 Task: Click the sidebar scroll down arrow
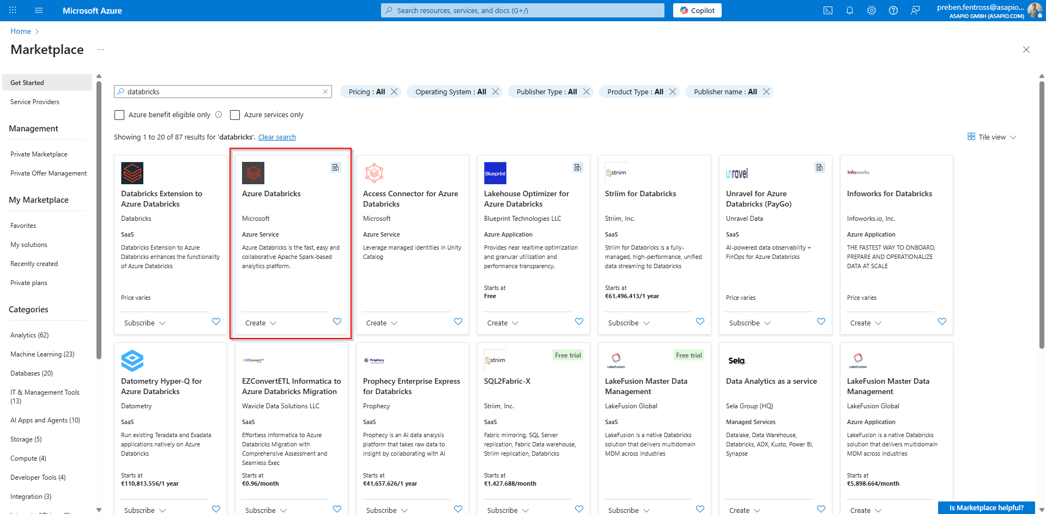point(99,510)
